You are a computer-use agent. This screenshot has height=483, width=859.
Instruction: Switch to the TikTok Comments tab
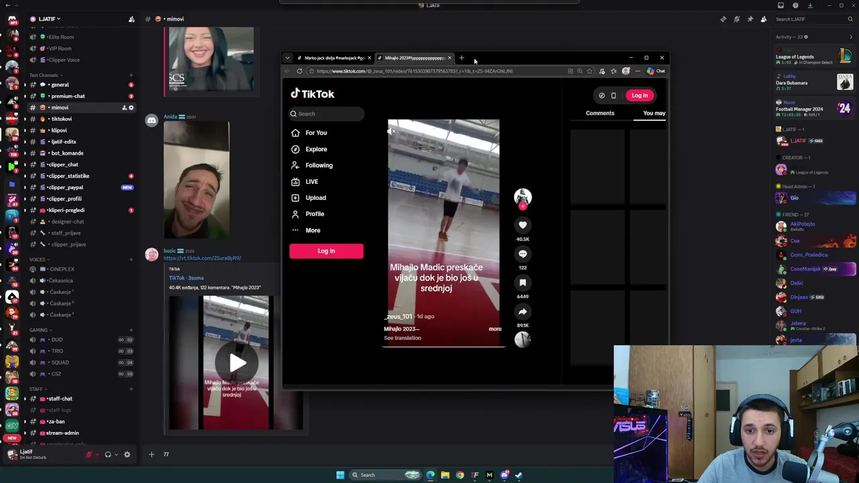pyautogui.click(x=600, y=113)
